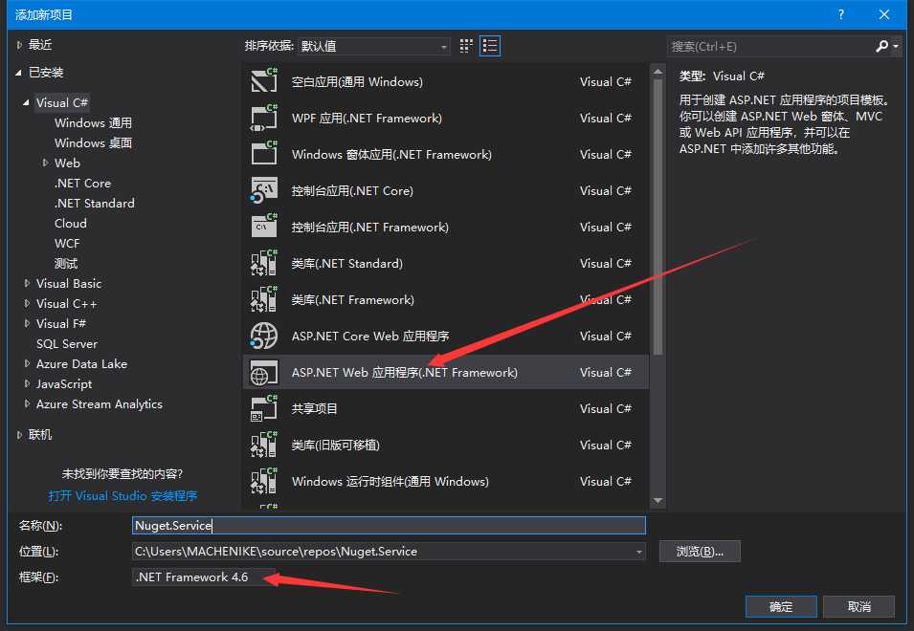Collapse the 已安装 (Installed) node

pyautogui.click(x=18, y=72)
